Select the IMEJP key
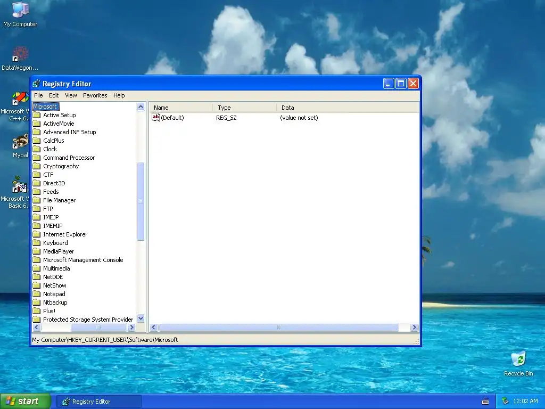Screen dimensions: 545x409 (x=51, y=217)
